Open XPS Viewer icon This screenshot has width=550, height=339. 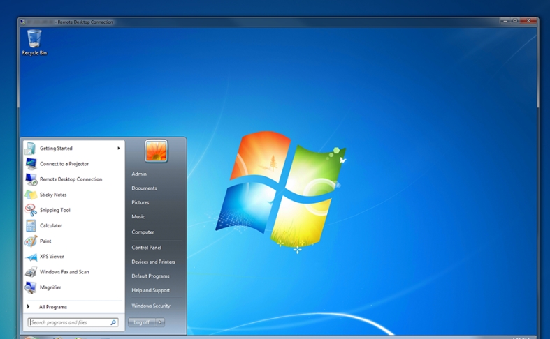click(31, 257)
